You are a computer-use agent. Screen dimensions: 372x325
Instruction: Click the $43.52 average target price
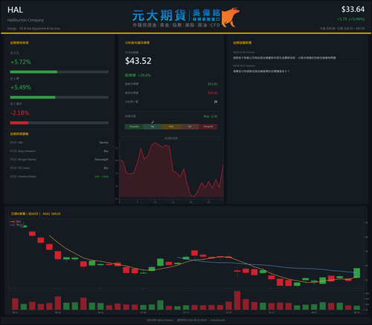[138, 61]
